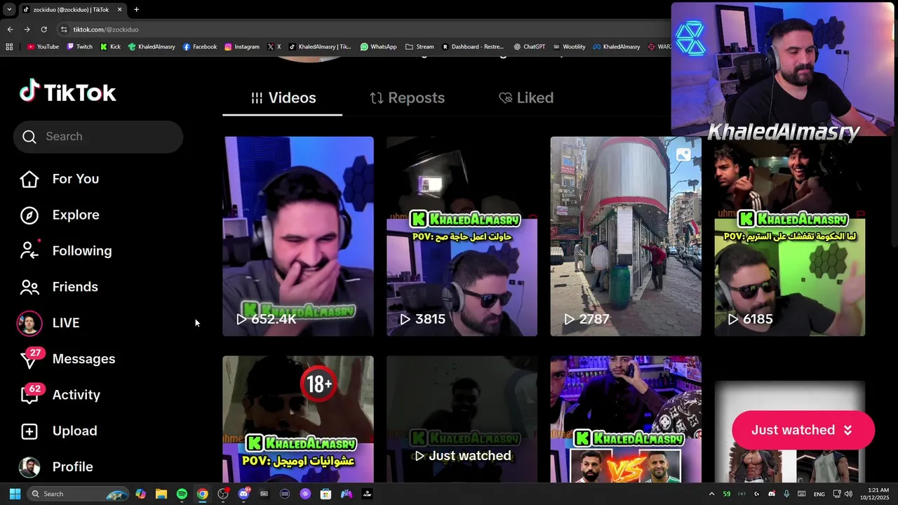This screenshot has height=505, width=898.
Task: Open the Instagram bookmark
Action: point(242,47)
